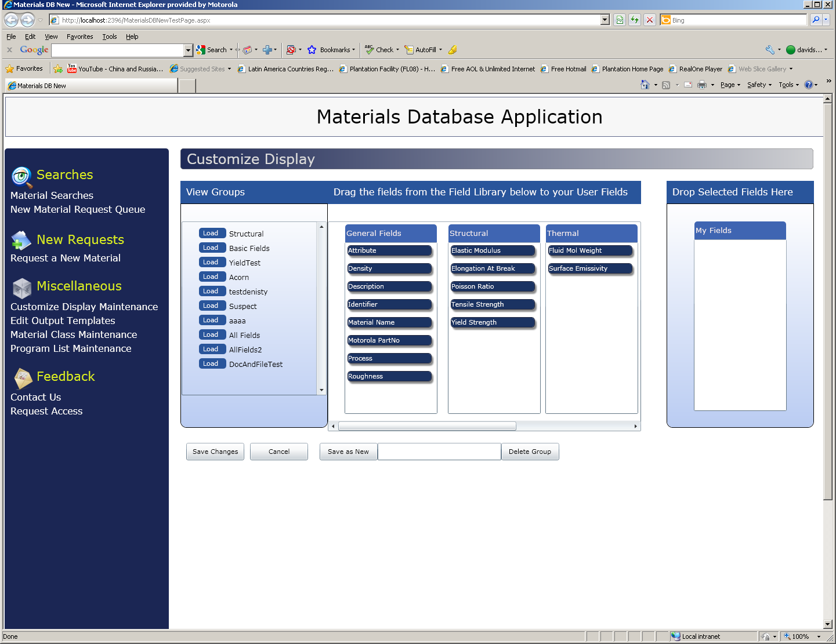
Task: Open the Tools menu in menu bar
Action: click(x=110, y=37)
